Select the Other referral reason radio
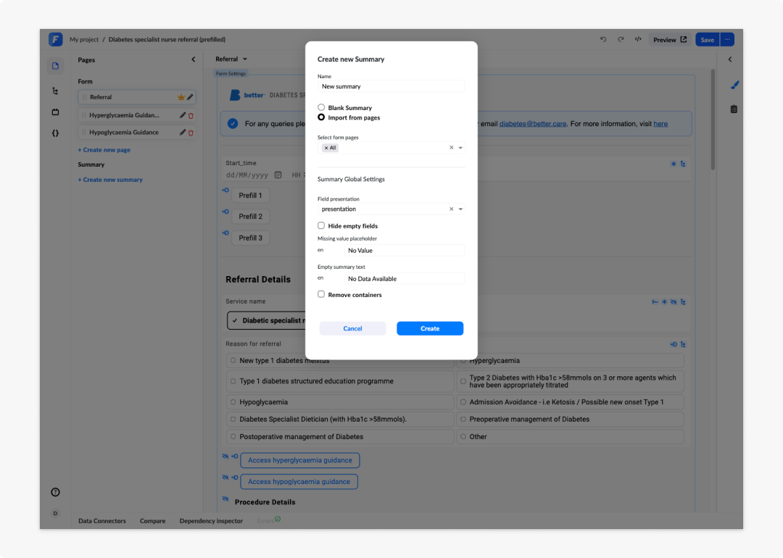 click(x=463, y=437)
